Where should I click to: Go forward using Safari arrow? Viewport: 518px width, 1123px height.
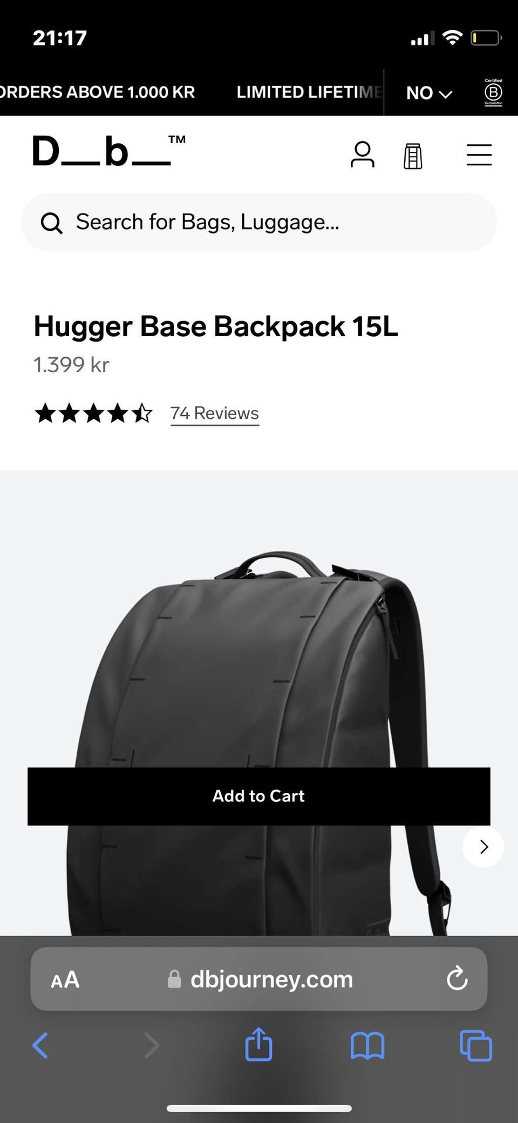point(152,1045)
